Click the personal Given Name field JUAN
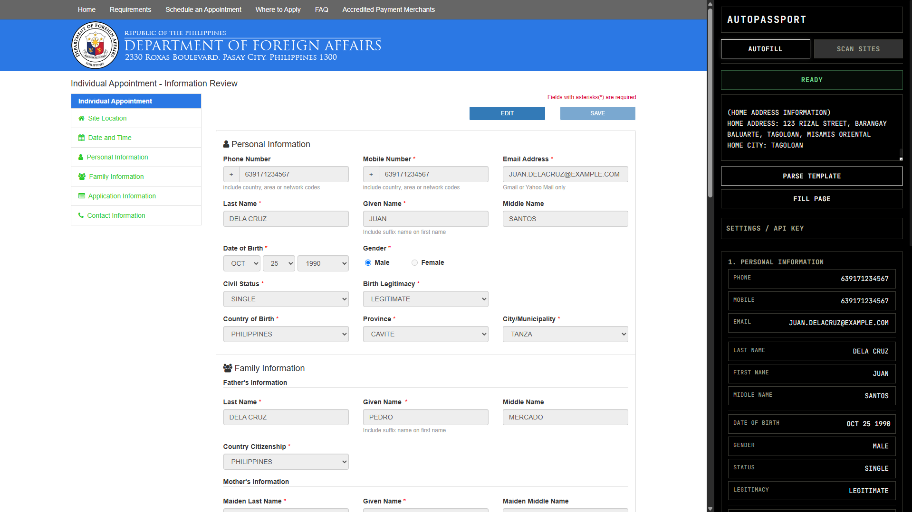 point(426,219)
